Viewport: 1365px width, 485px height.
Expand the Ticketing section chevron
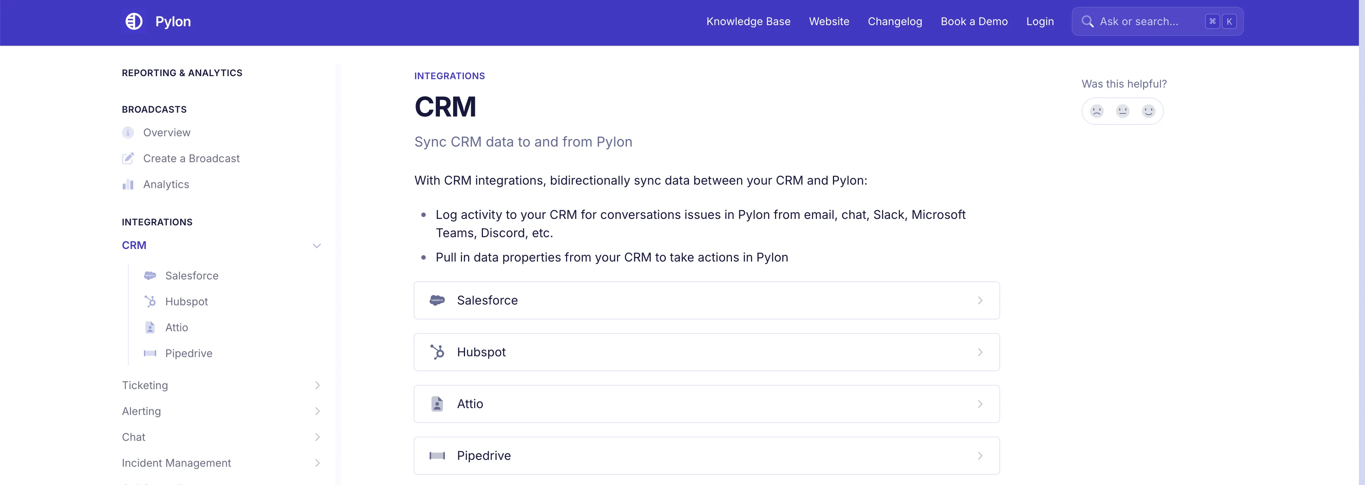[x=317, y=386]
